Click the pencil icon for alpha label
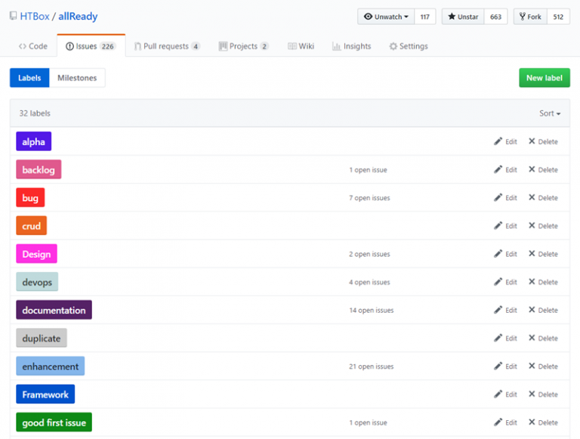The width and height of the screenshot is (580, 439). coord(498,142)
